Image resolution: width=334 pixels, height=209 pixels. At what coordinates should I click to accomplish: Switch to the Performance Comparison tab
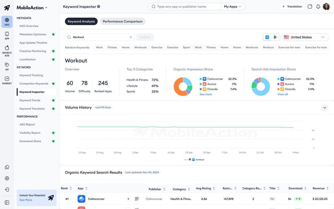click(122, 21)
